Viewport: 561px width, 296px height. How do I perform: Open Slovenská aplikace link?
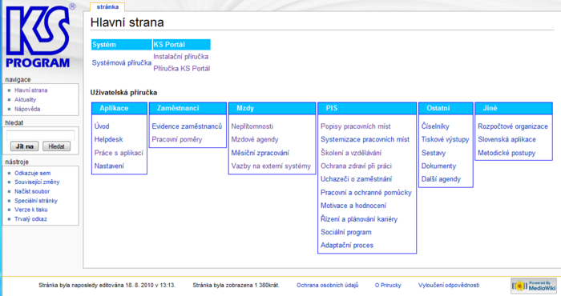point(507,139)
